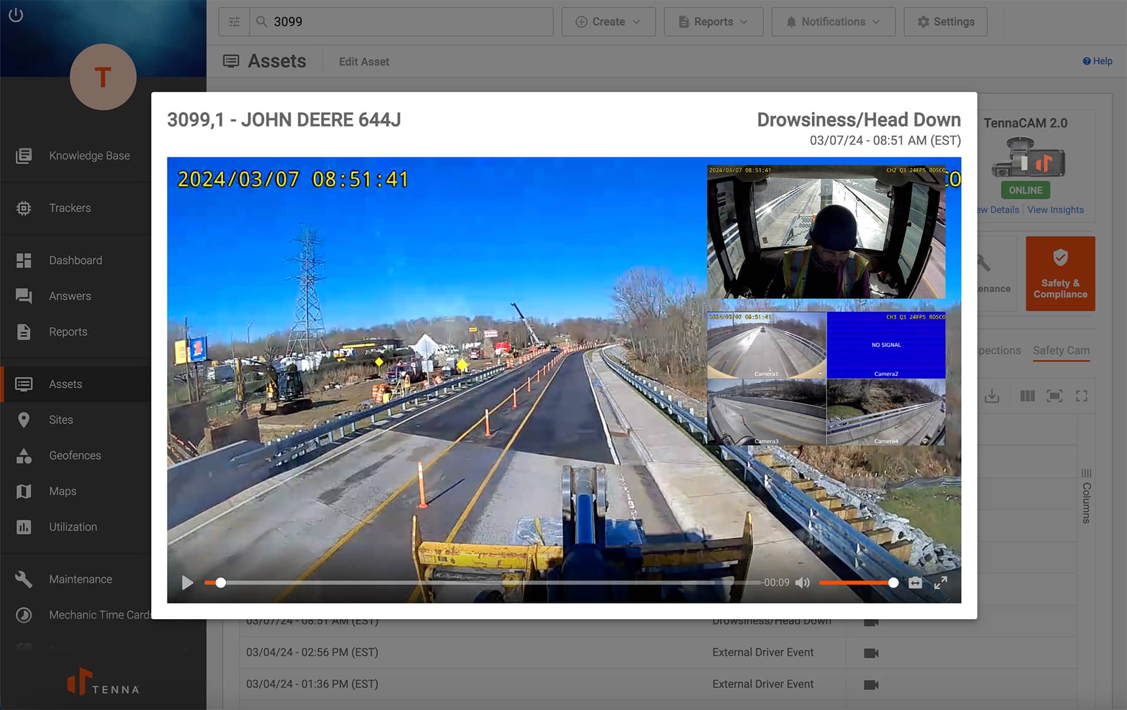Click the power icon at top left
The width and height of the screenshot is (1127, 710).
tap(16, 15)
